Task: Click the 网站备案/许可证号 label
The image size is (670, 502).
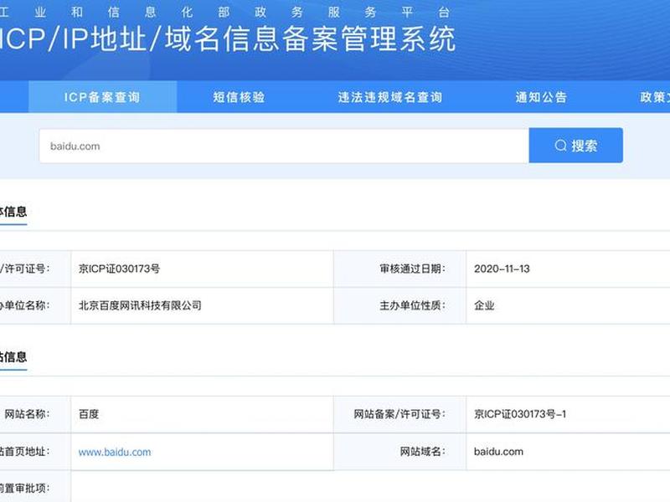Action: (399, 414)
